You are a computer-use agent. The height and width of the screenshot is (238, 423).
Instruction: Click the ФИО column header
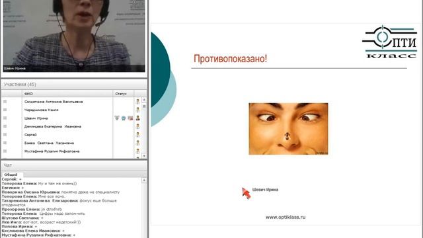(67, 94)
